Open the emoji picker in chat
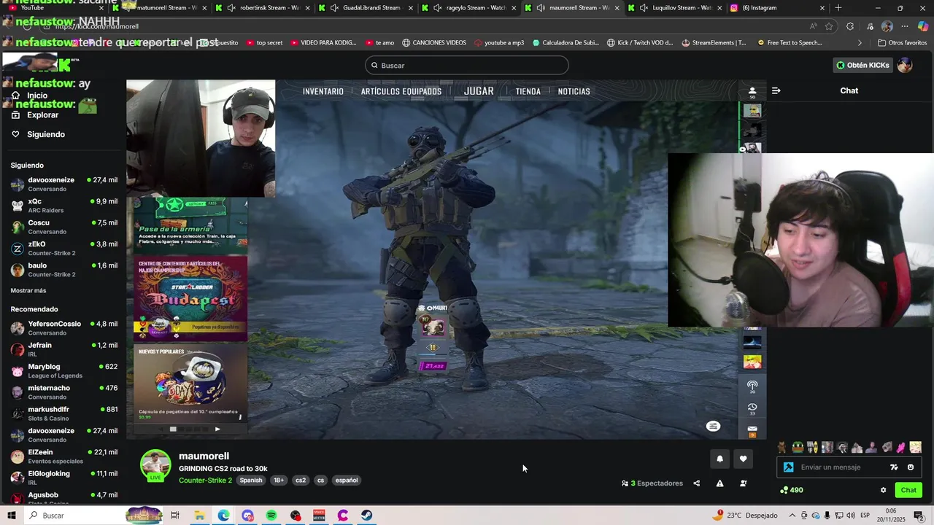The image size is (934, 525). [910, 467]
